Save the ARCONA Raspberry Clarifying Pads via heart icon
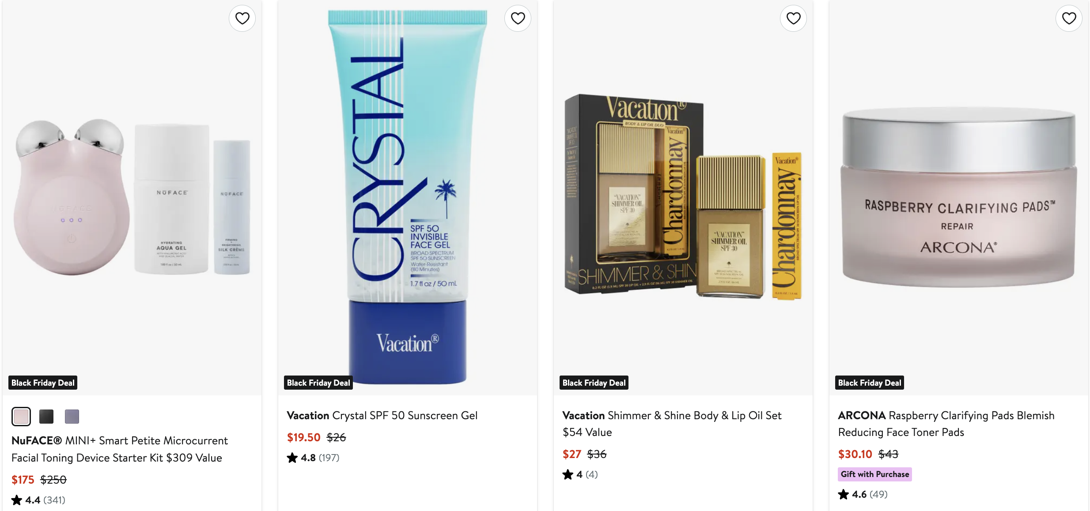Screen dimensions: 1090x511 pyautogui.click(x=1069, y=18)
